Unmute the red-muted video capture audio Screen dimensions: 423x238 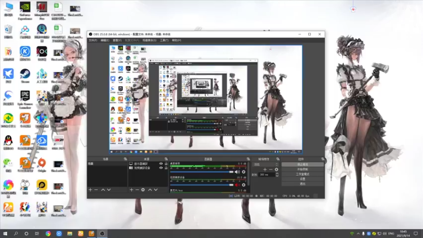coord(237,185)
